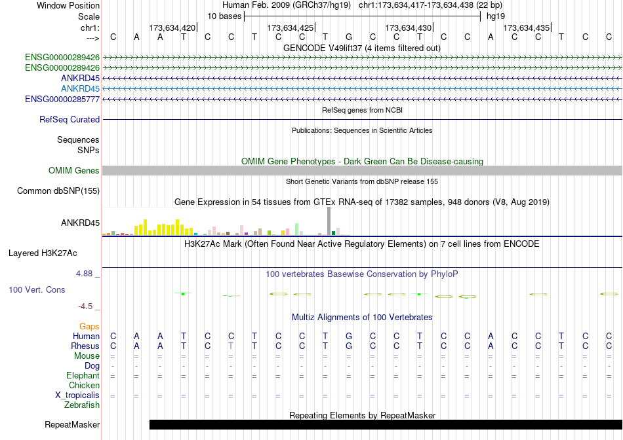Click the H3K27Ac Mark ENCODE track title
Viewport: 623px width, 440px height.
pos(362,244)
